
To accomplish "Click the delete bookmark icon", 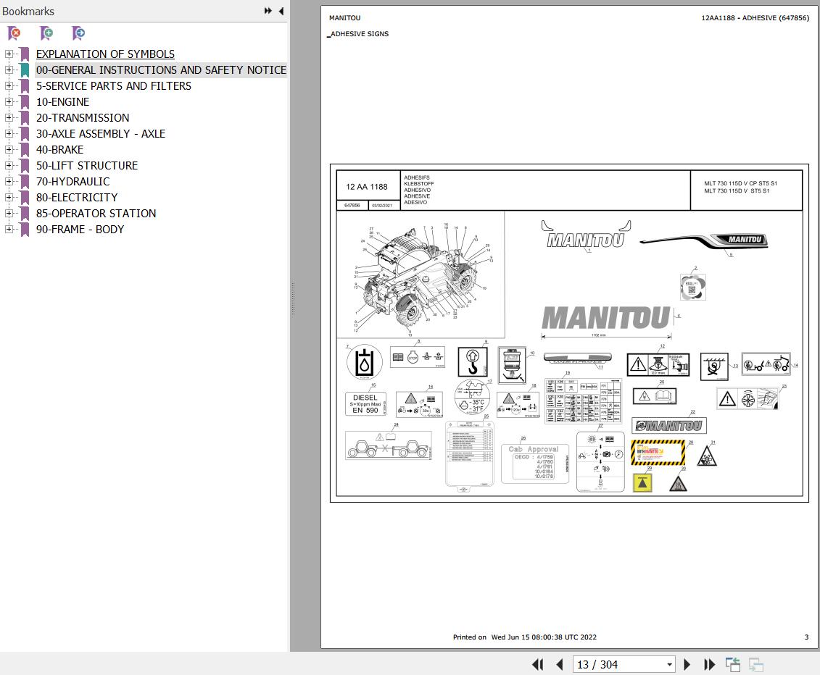I will coord(13,33).
